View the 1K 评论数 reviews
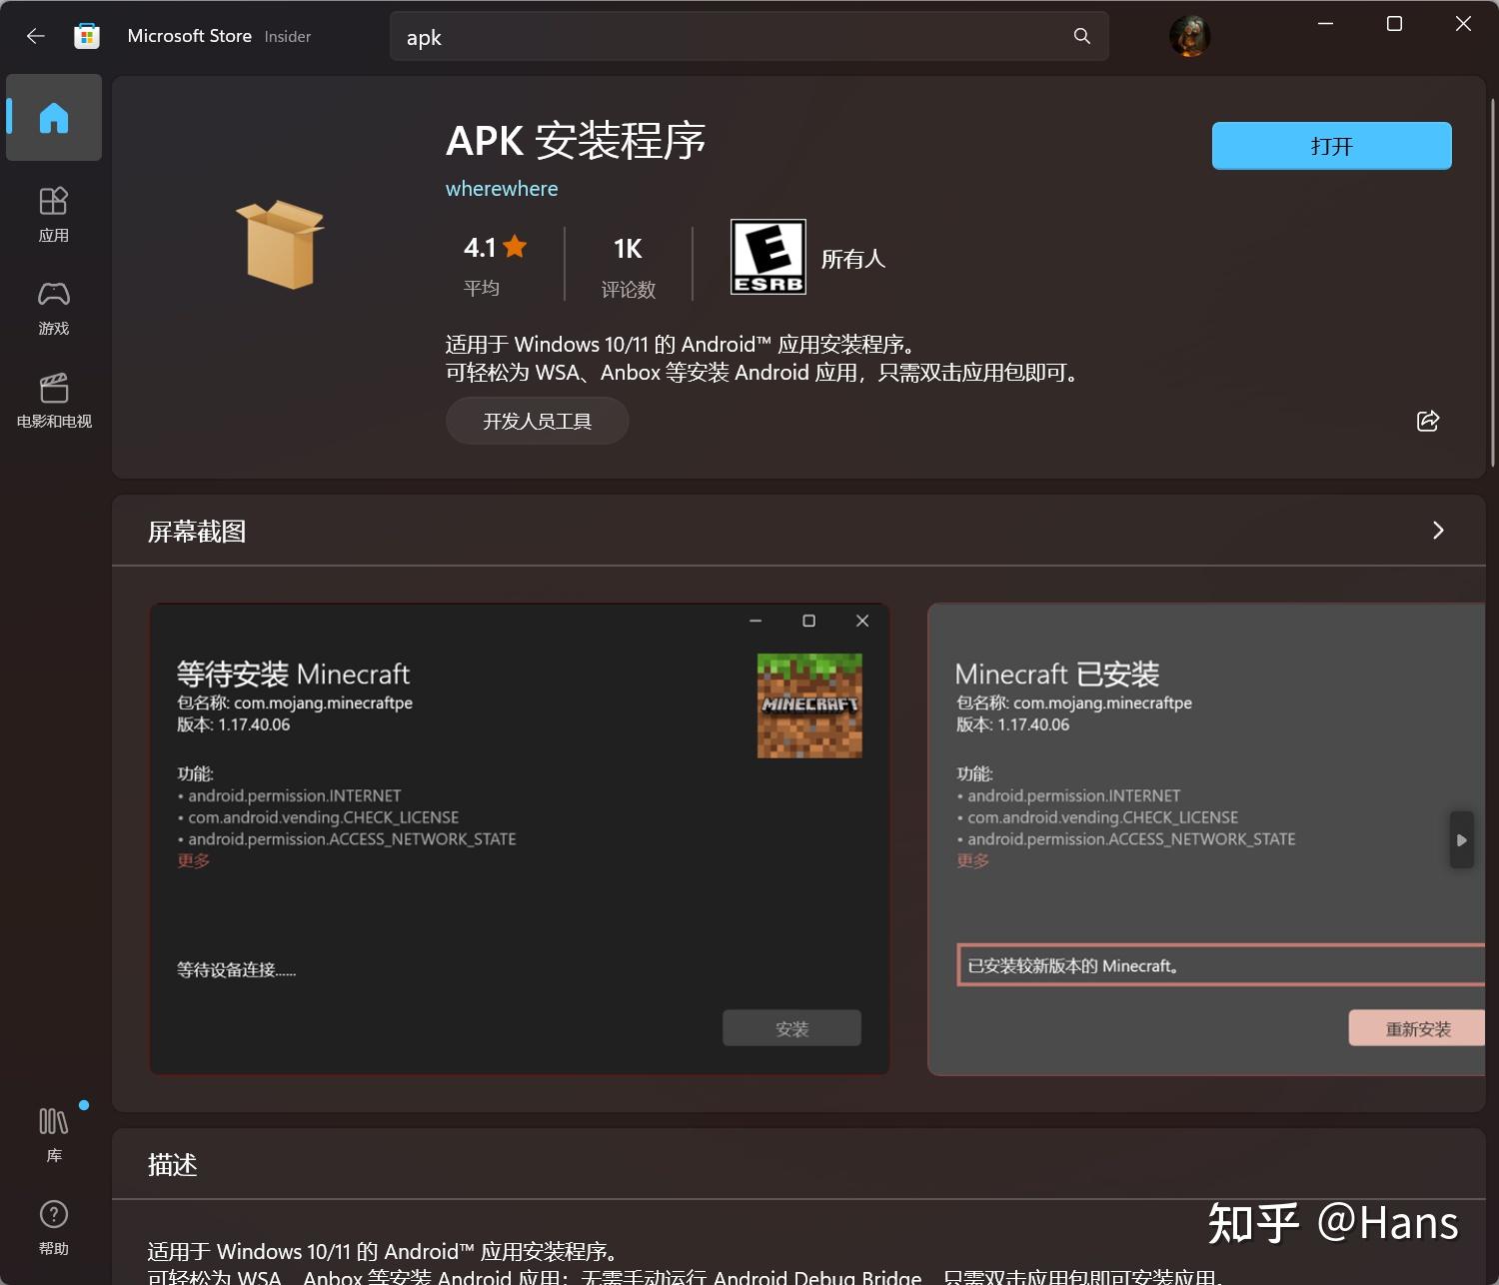This screenshot has height=1285, width=1499. [x=628, y=264]
